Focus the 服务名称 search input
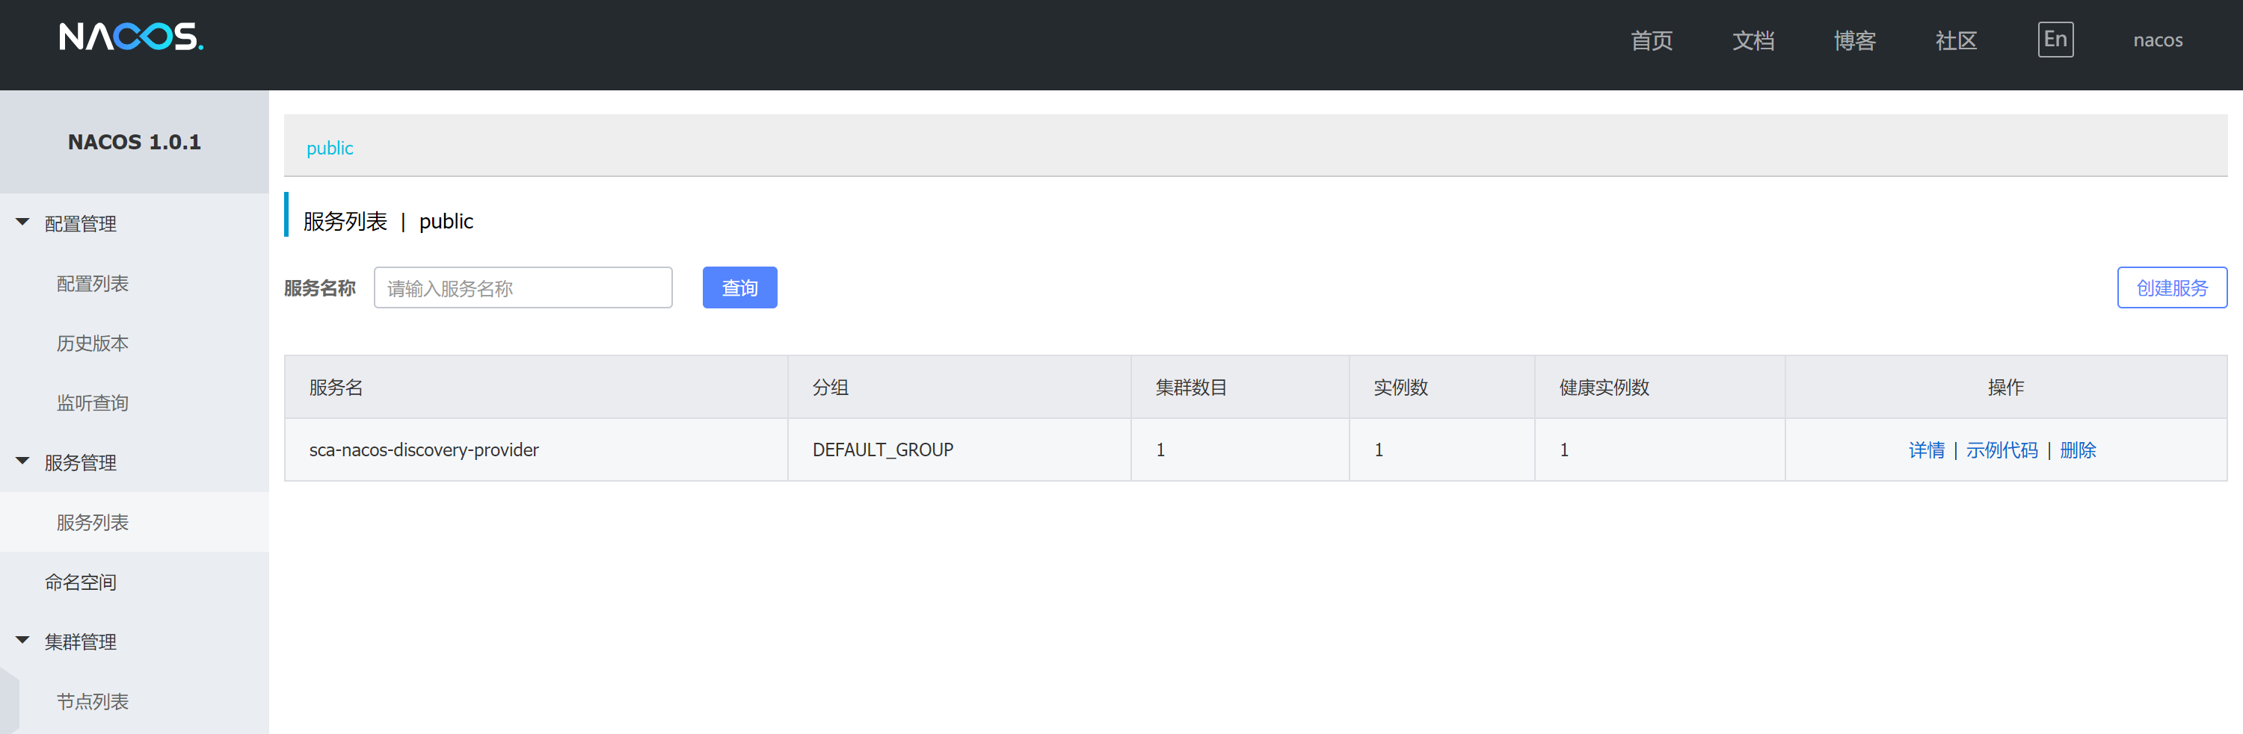Screen dimensions: 2243x734 523,288
